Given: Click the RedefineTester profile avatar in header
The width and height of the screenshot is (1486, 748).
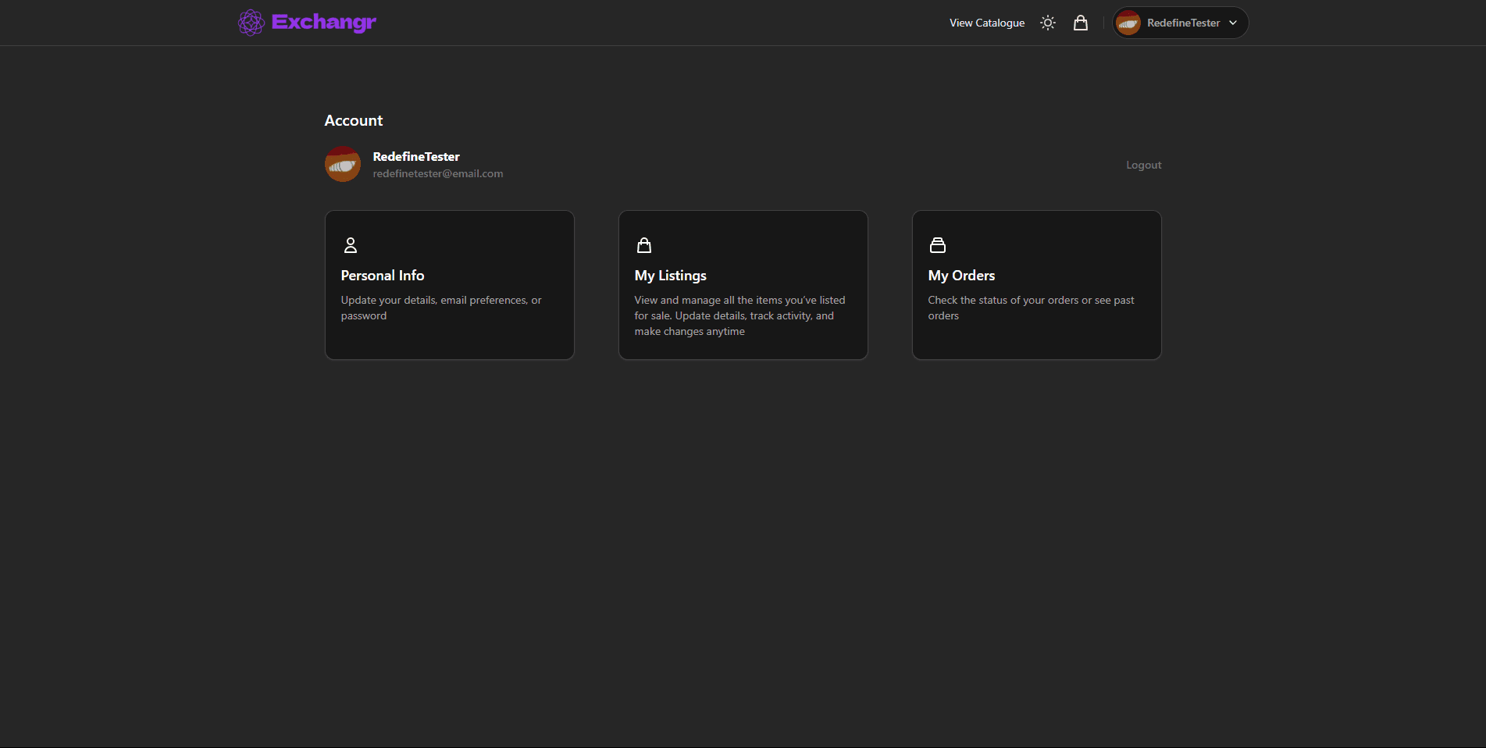Looking at the screenshot, I should 1128,23.
